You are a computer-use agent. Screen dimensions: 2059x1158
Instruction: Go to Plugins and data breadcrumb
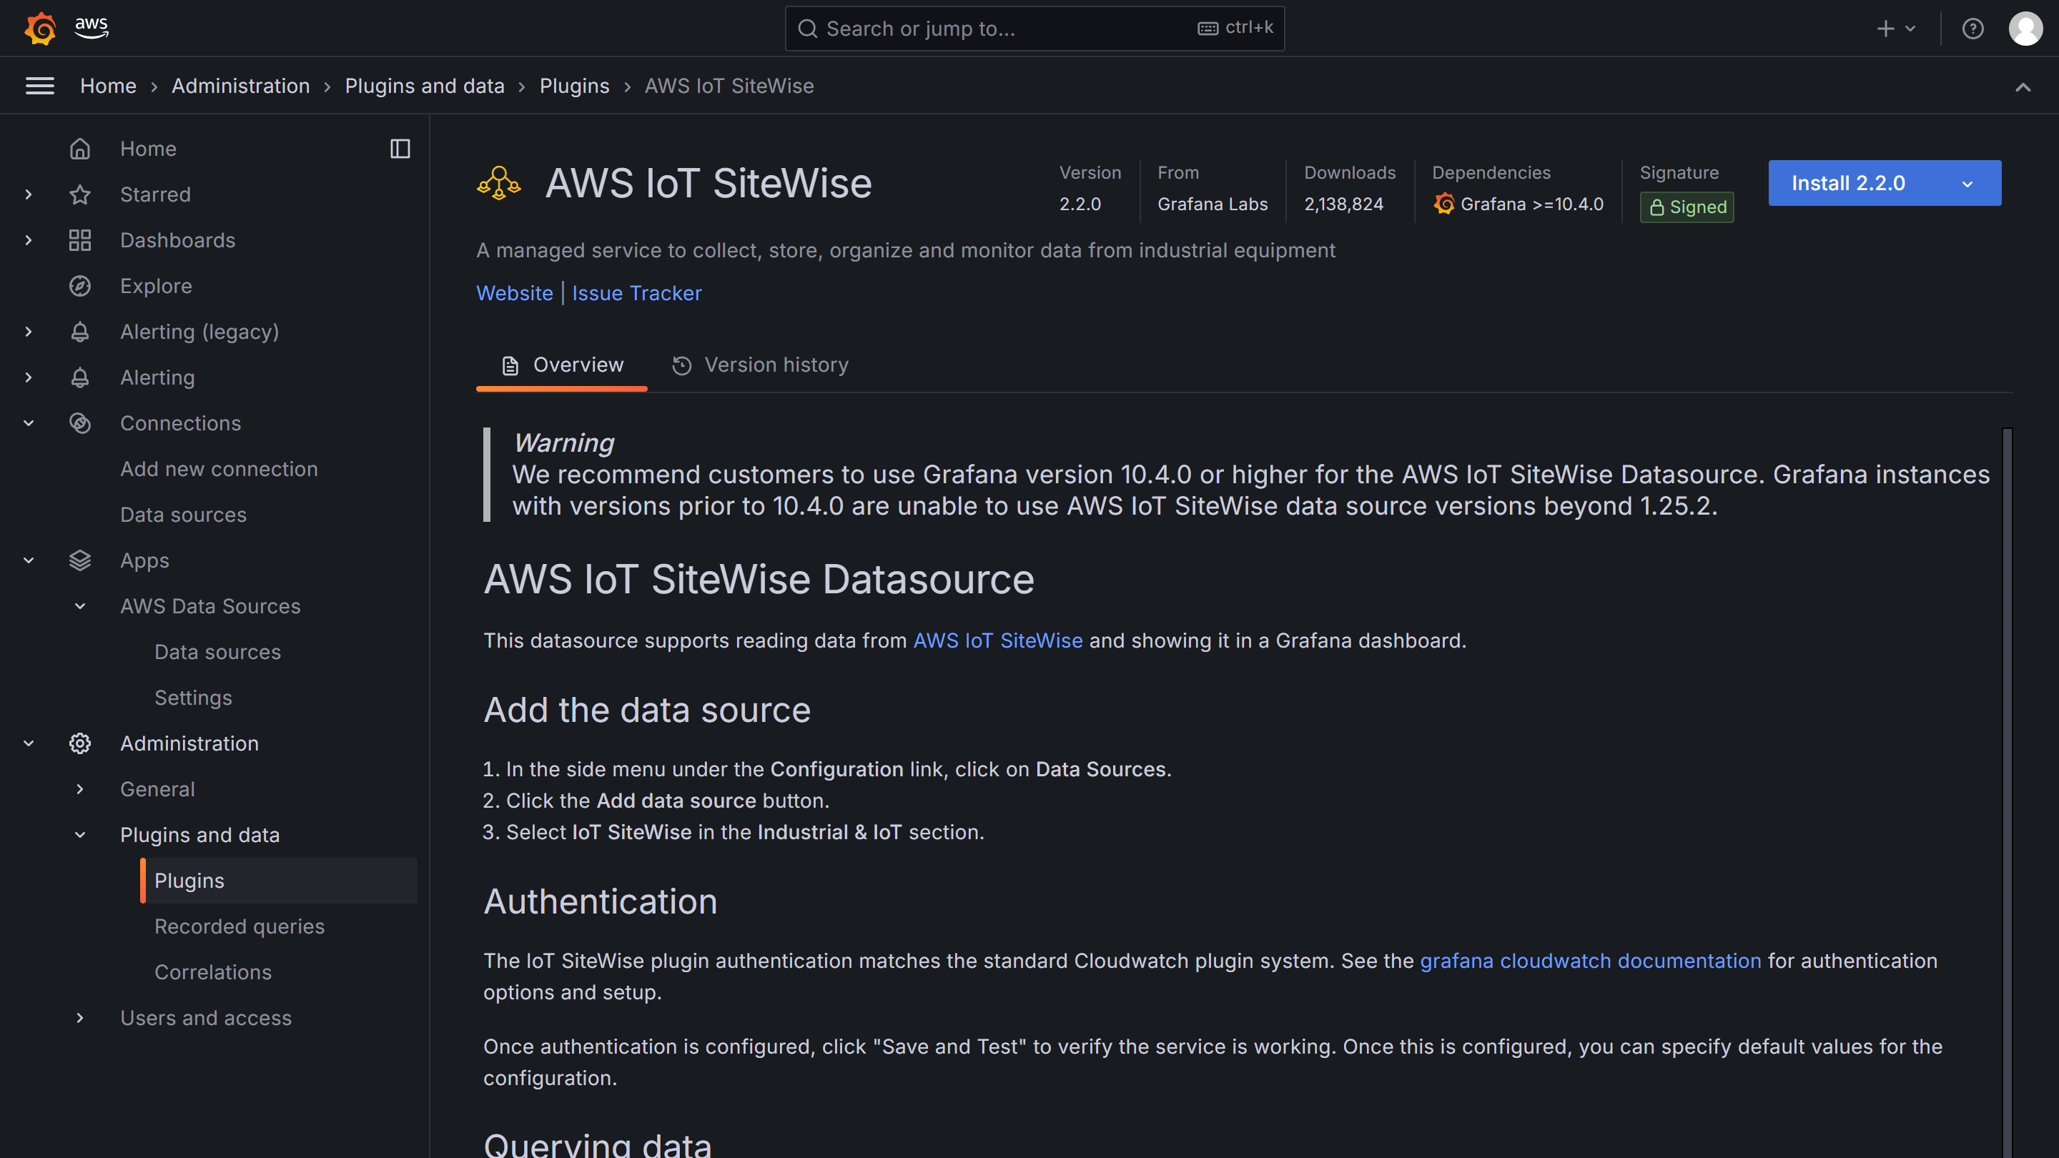(425, 86)
